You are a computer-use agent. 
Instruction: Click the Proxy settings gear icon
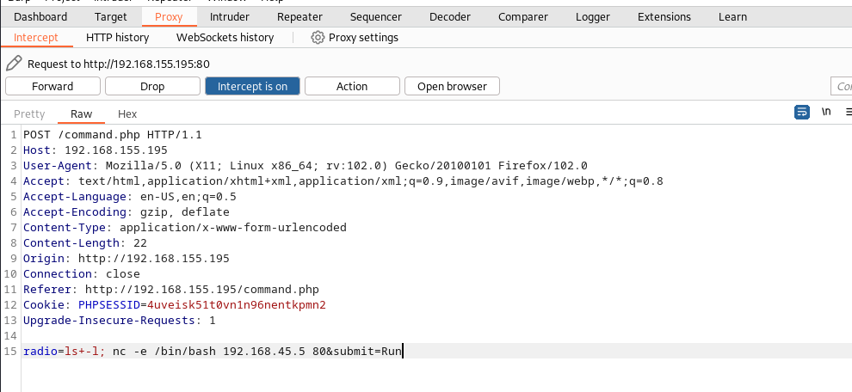click(318, 38)
